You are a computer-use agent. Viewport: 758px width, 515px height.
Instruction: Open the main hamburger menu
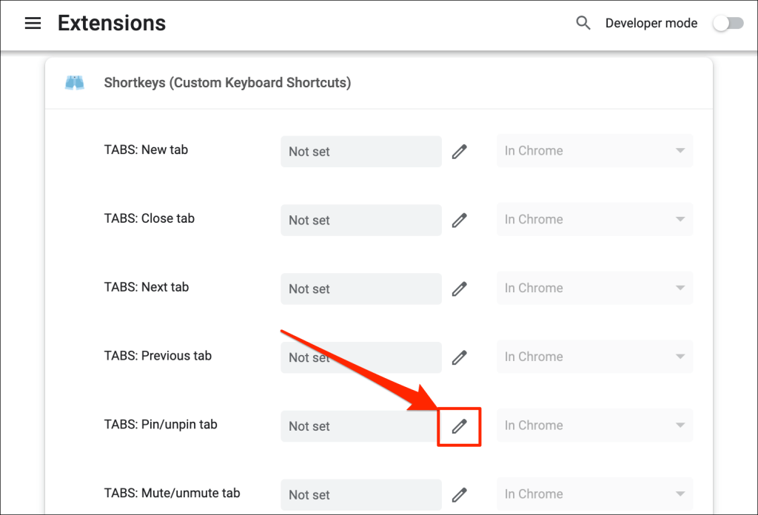[33, 23]
